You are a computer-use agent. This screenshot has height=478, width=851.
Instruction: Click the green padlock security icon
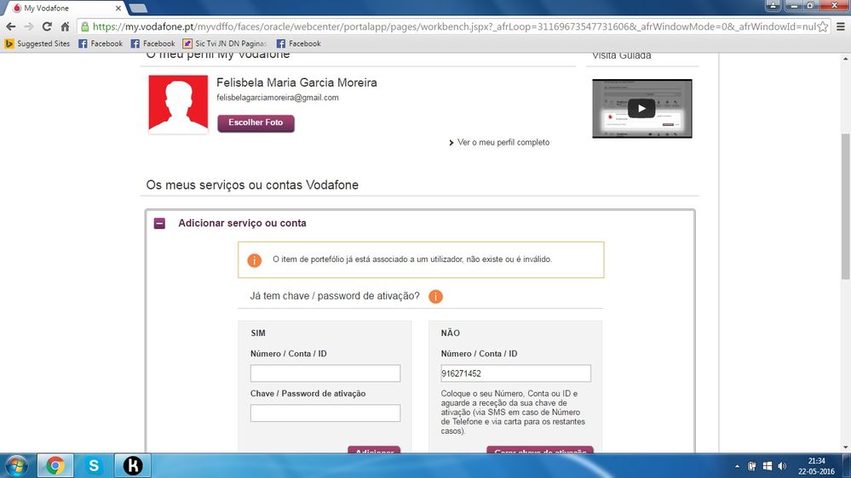click(84, 26)
